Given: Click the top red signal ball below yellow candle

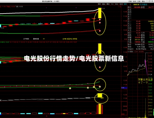Looking at the screenshot, I should coord(100,19).
